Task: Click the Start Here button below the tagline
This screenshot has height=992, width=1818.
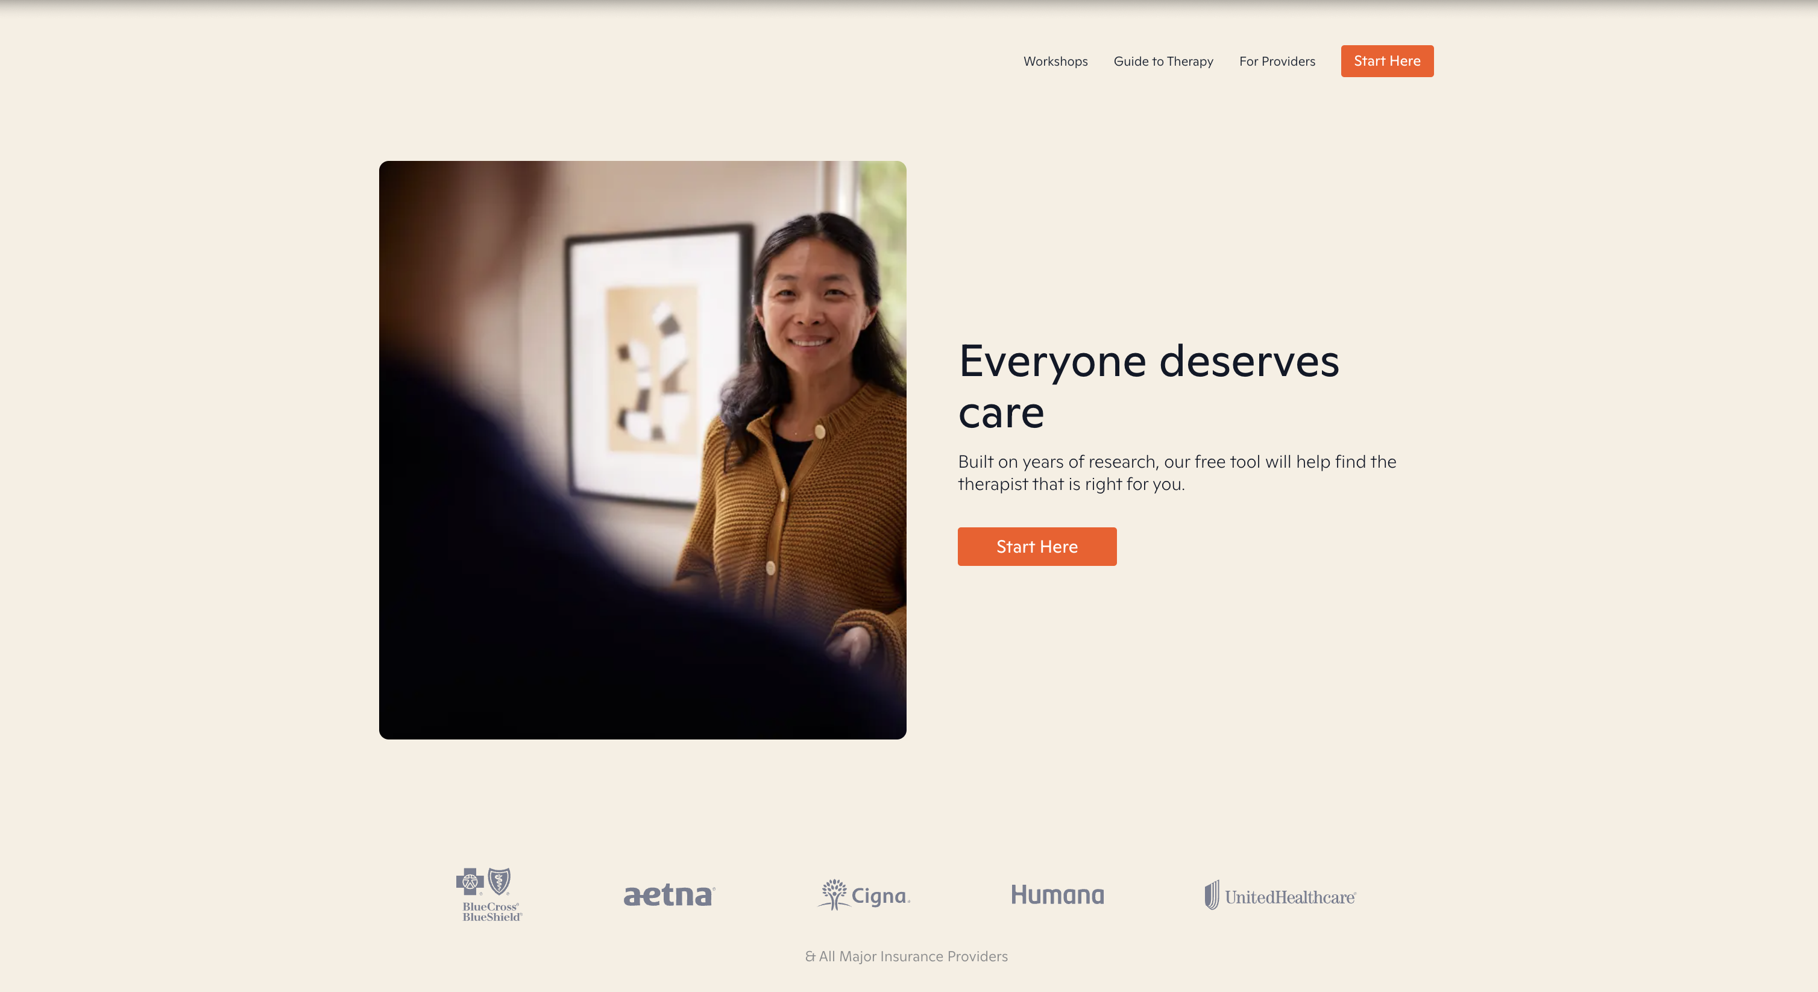Action: [1037, 546]
